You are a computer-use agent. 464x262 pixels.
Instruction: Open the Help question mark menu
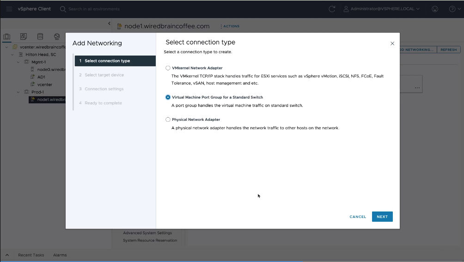(452, 9)
